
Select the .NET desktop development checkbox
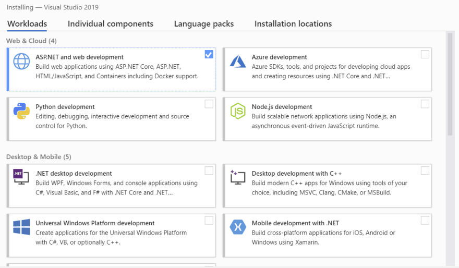tap(209, 171)
